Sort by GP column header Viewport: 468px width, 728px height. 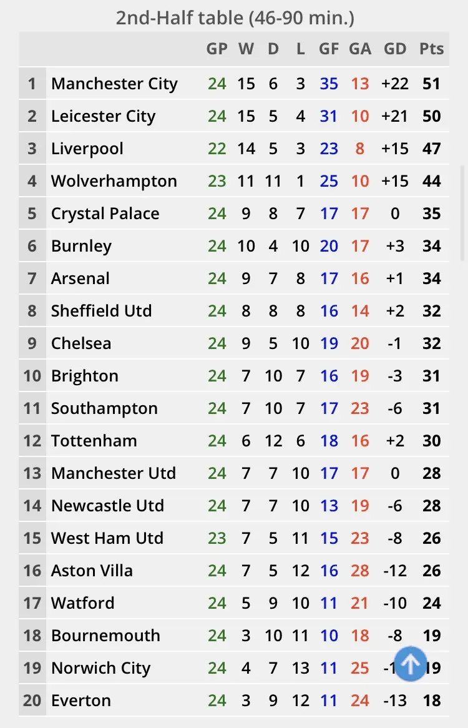pos(217,49)
